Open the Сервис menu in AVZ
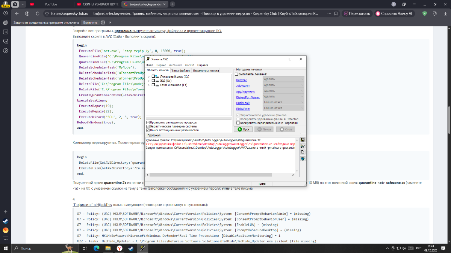The width and height of the screenshot is (451, 253). (x=161, y=65)
